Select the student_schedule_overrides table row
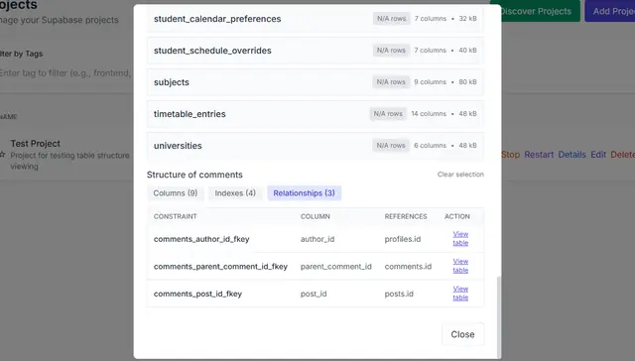Viewport: 635px width, 361px height. [x=316, y=51]
